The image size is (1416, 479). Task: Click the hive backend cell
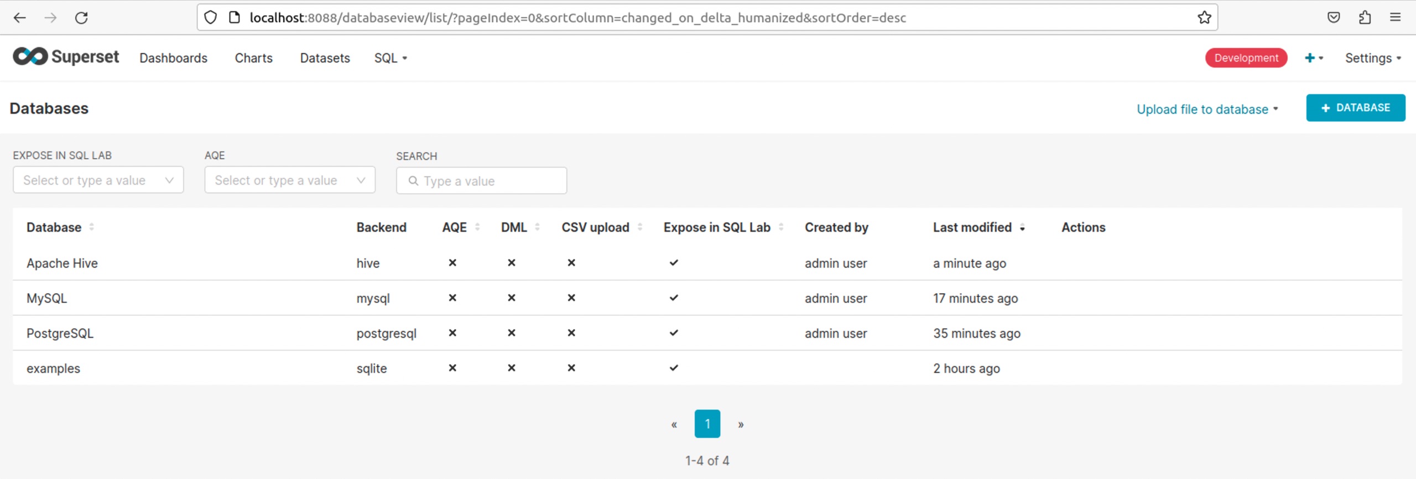tap(368, 263)
